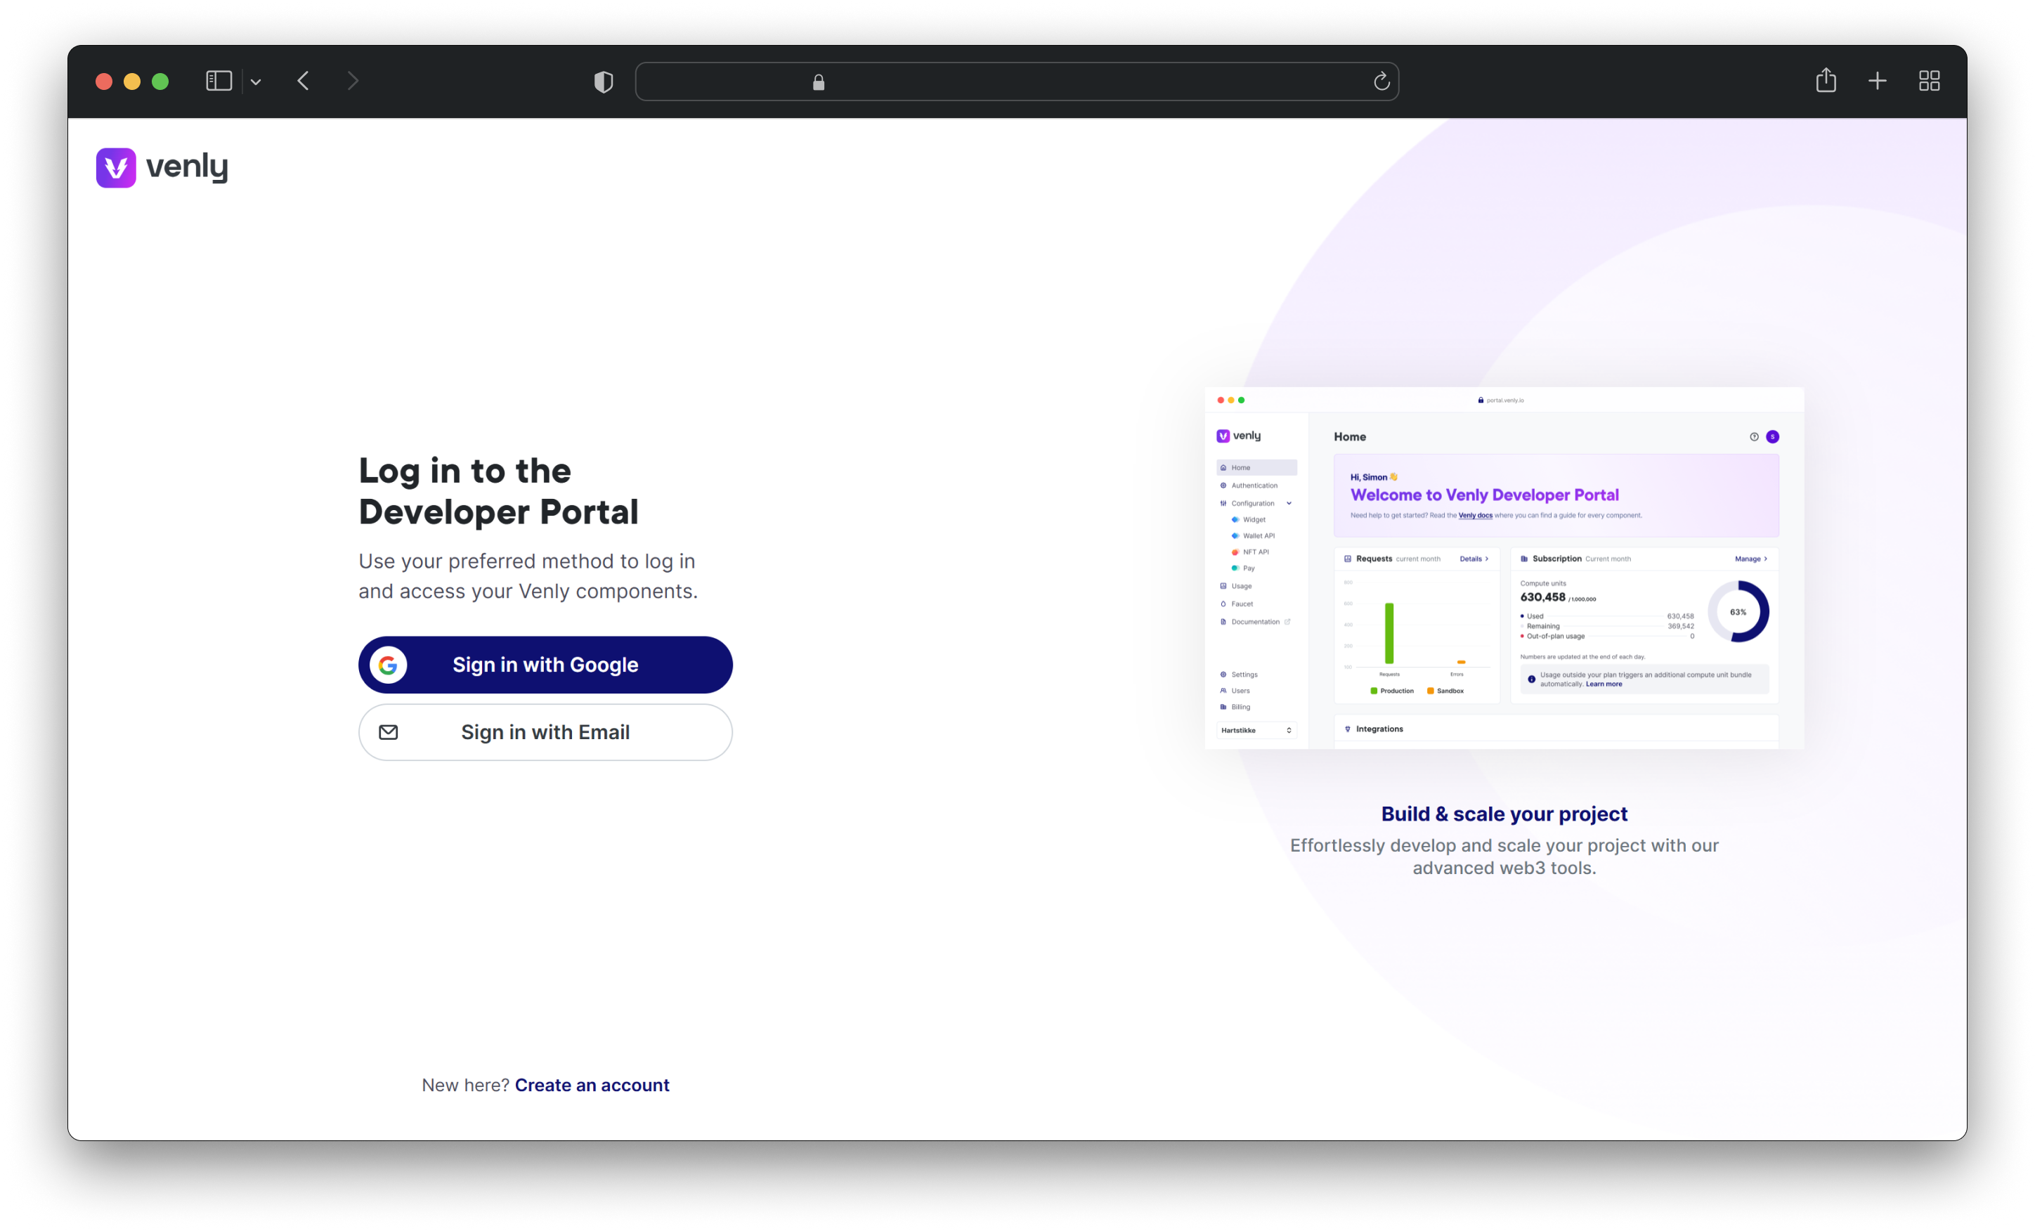Viewport: 2035px width, 1231px height.
Task: Click the Google icon on sign-in button
Action: click(x=388, y=664)
